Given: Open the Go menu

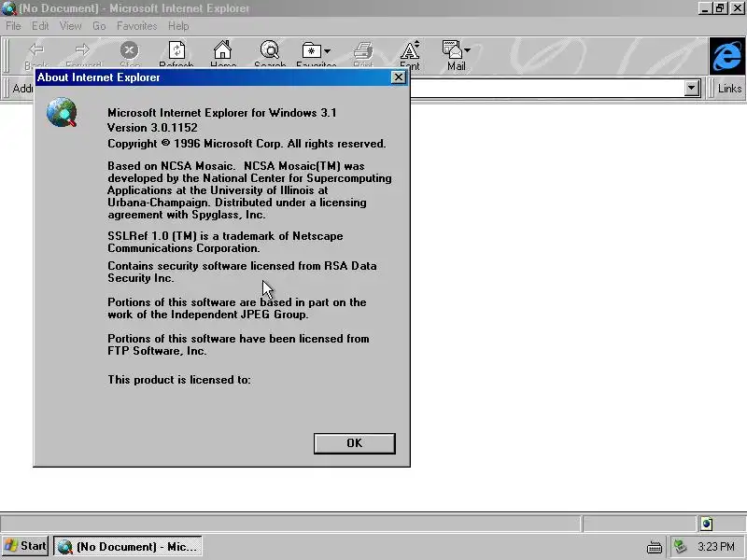Looking at the screenshot, I should coord(99,26).
